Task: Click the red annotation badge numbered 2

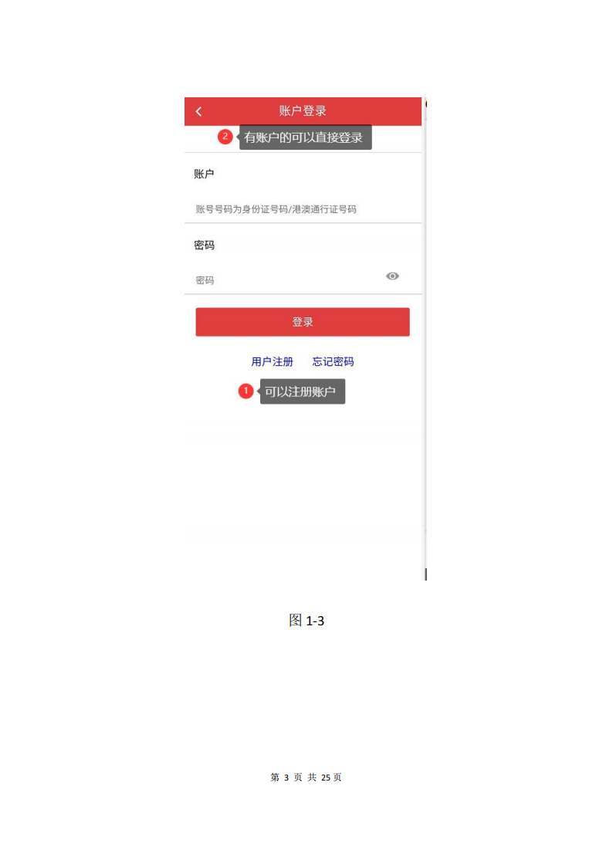Action: coord(225,137)
